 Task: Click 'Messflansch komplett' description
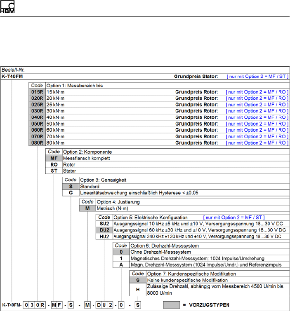click(86, 158)
